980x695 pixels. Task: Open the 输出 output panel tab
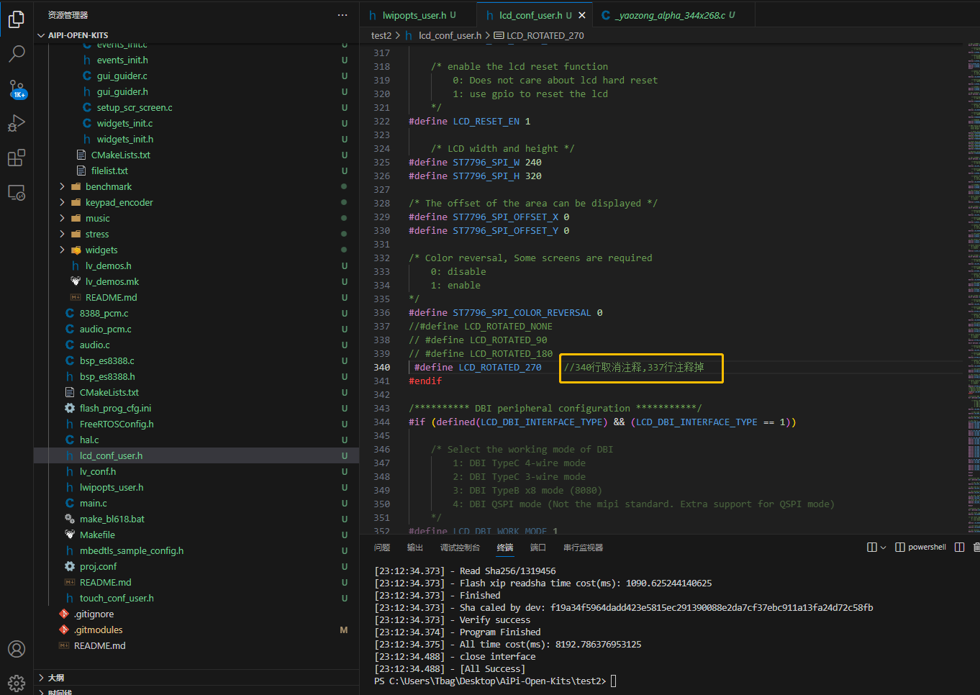tap(415, 548)
